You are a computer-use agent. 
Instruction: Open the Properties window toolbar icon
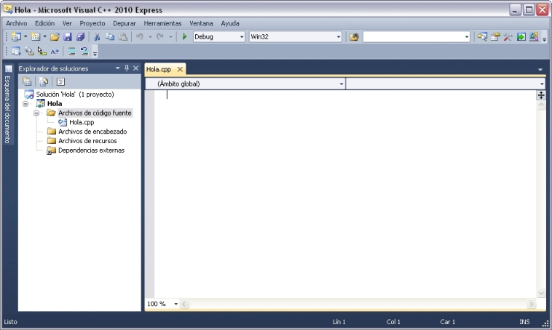click(x=495, y=36)
